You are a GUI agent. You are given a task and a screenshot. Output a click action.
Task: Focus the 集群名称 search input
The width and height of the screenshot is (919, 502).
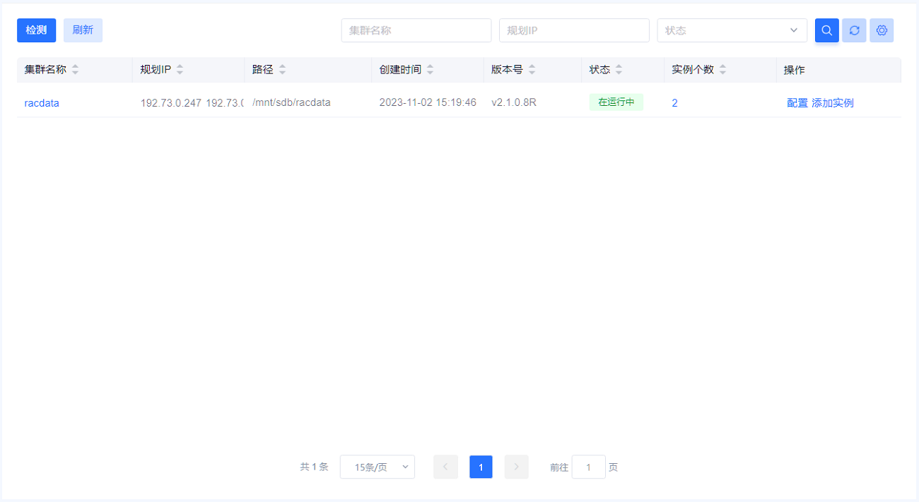click(x=416, y=30)
